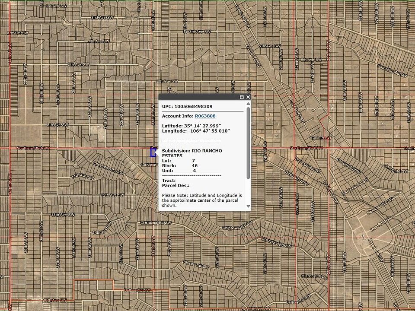Image resolution: width=415 pixels, height=311 pixels.
Task: Click the 6th Ave SW map label
Action: pos(167,82)
